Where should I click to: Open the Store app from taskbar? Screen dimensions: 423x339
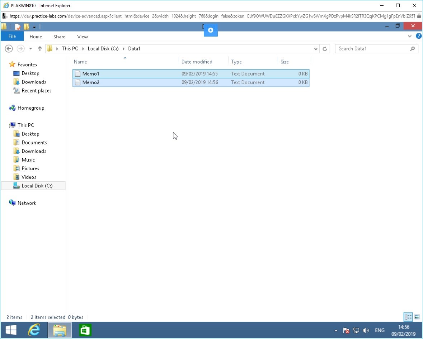[x=85, y=330]
